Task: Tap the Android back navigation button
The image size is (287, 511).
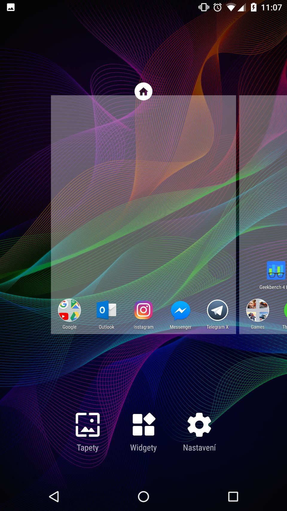Action: (54, 497)
